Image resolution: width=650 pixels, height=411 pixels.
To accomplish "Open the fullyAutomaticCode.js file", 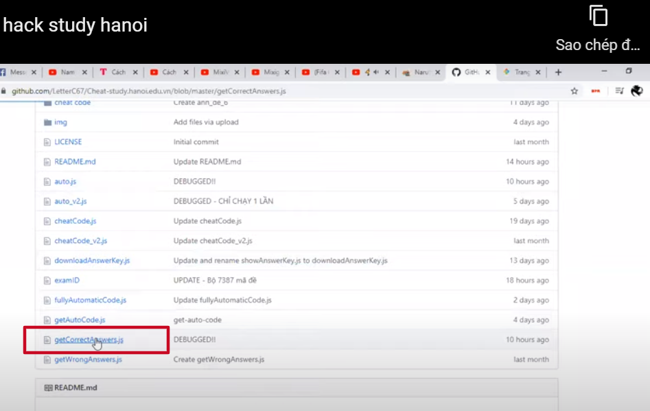I will click(90, 300).
